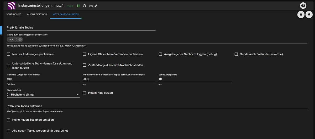This screenshot has height=139, width=315.
Task: Select the MQTT Einstellungen tab
Action: click(66, 14)
